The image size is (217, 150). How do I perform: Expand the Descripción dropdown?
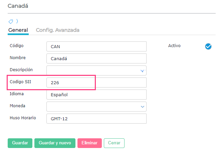point(143,70)
